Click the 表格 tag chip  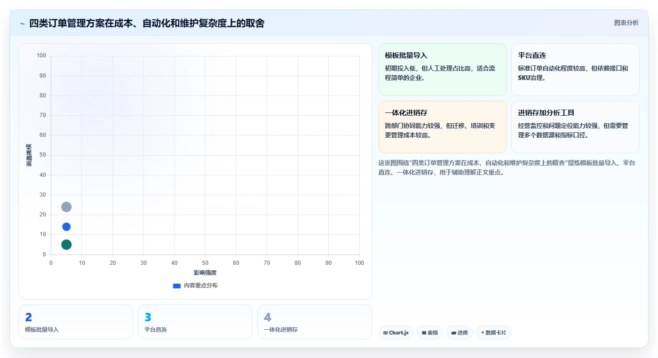[x=429, y=333]
